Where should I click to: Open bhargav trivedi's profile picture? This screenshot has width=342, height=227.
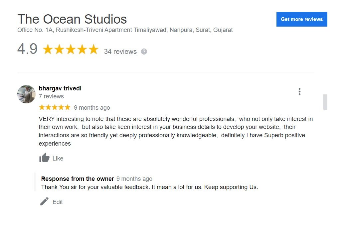click(26, 94)
